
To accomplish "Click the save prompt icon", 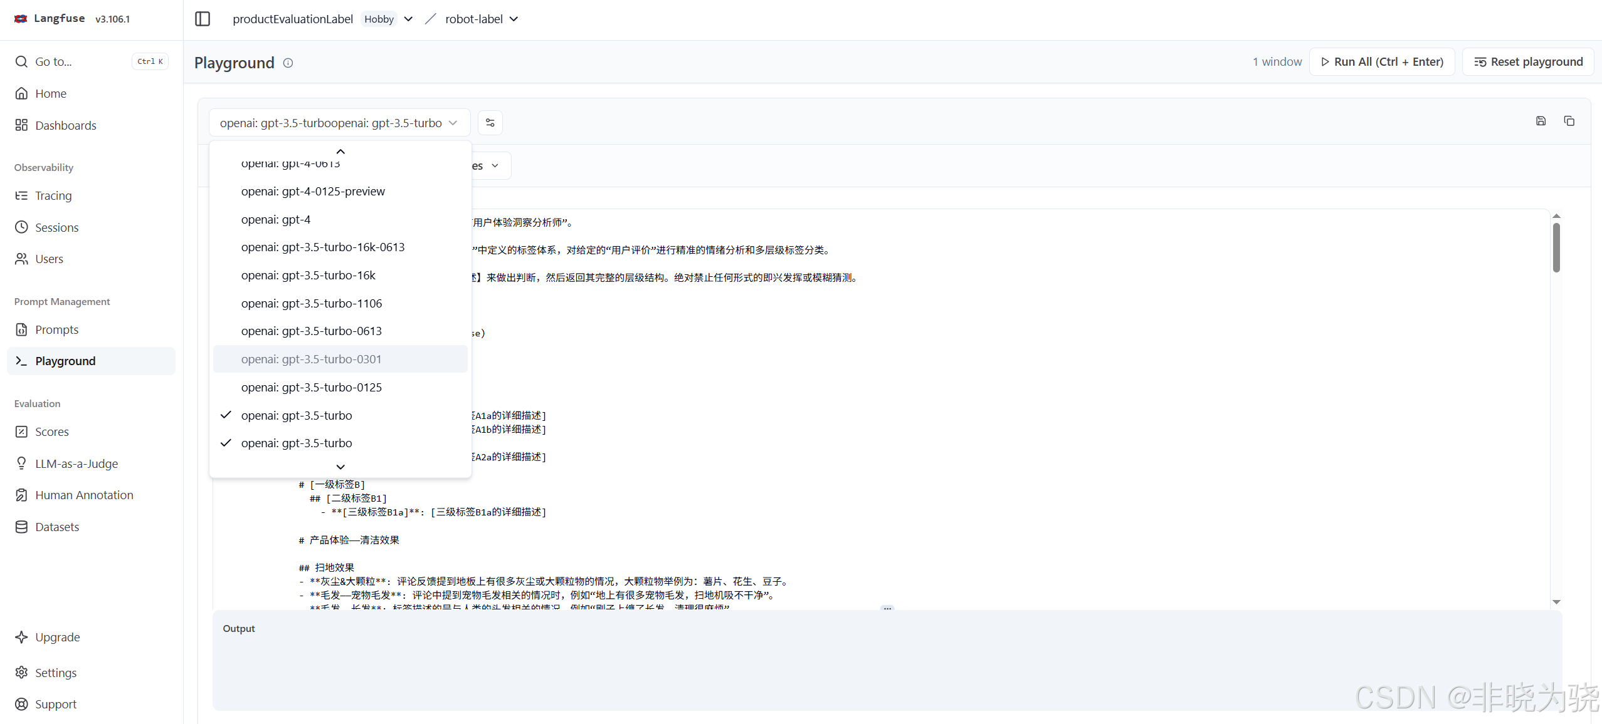I will coord(1541,121).
